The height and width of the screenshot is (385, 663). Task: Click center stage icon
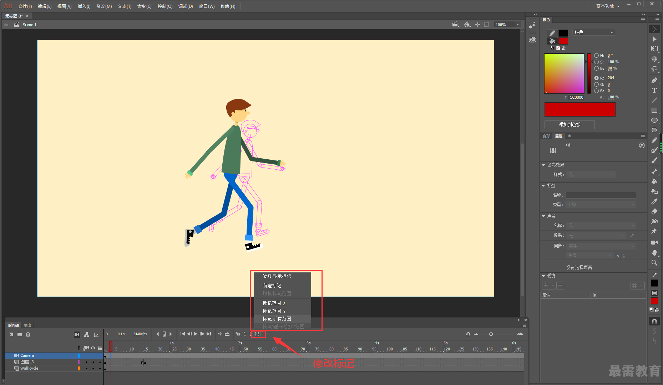click(x=477, y=25)
